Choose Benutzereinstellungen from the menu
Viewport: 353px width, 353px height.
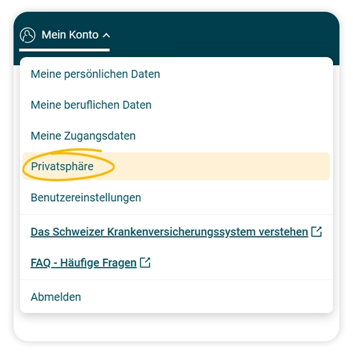(x=86, y=198)
